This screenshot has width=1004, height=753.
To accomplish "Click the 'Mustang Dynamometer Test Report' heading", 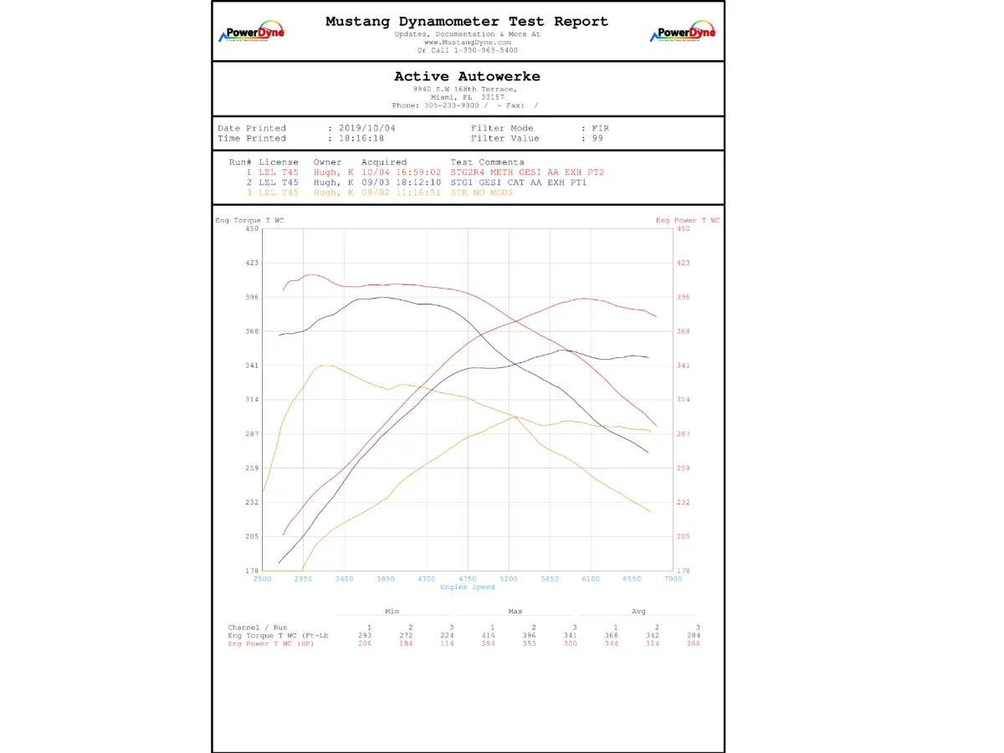I will point(467,22).
